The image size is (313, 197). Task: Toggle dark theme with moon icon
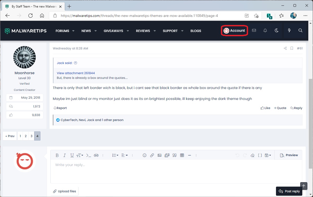pyautogui.click(x=277, y=31)
